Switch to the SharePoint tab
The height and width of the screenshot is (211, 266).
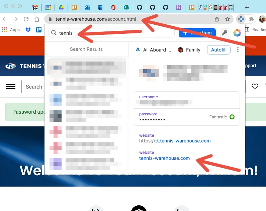(126, 7)
